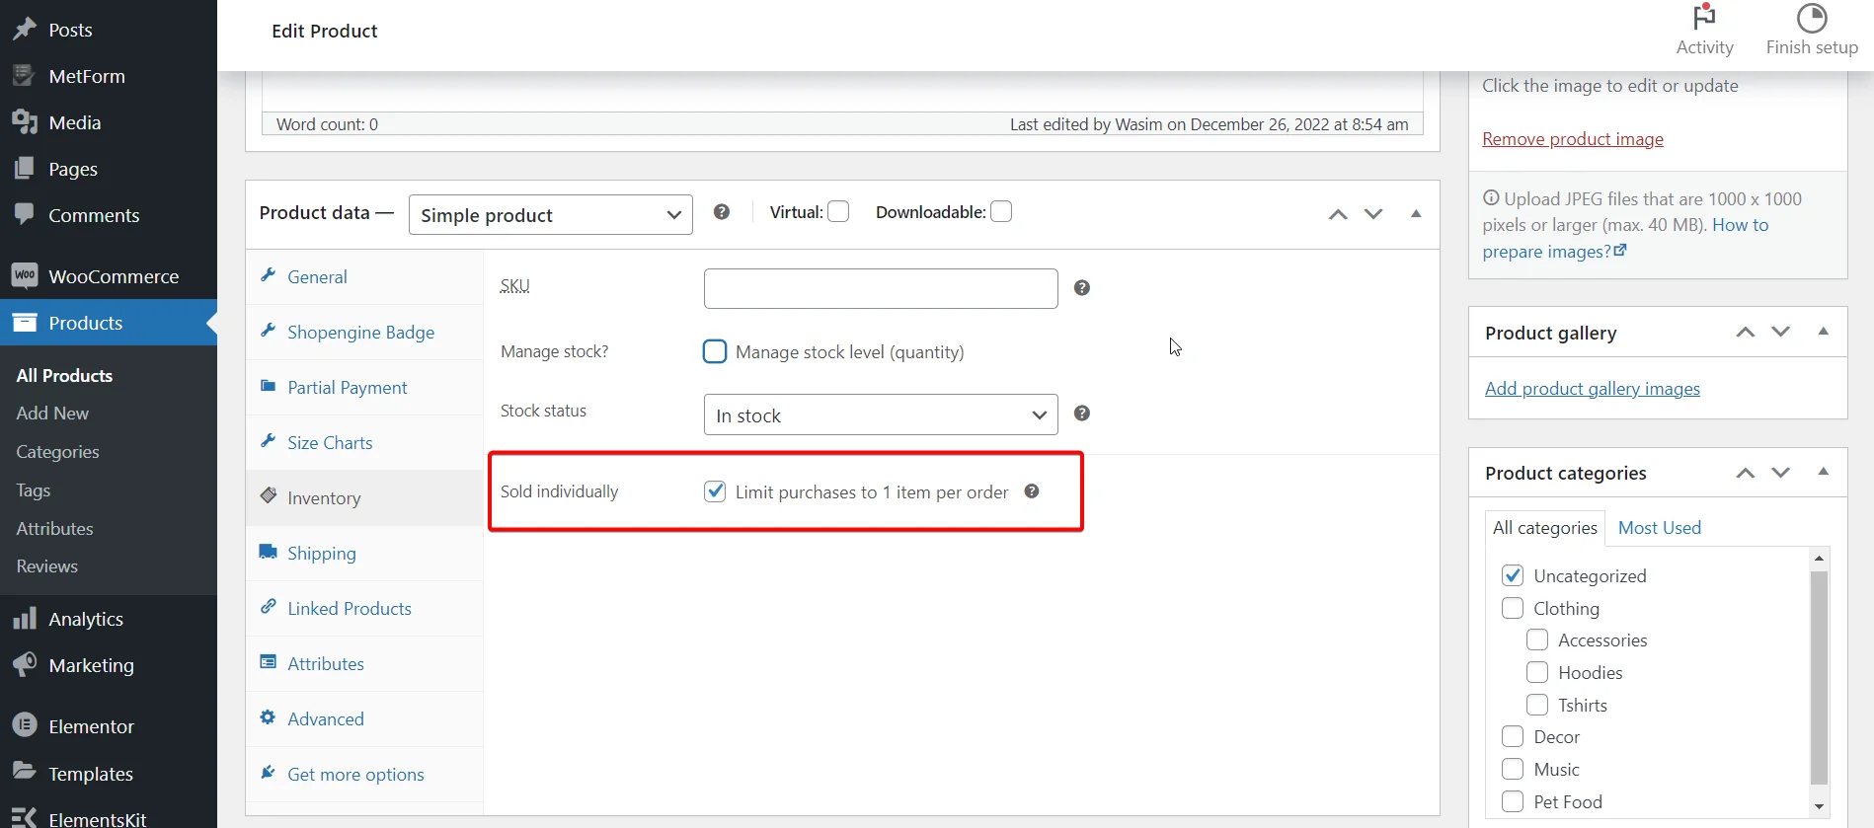Click the Linked Products chain icon
Image resolution: width=1874 pixels, height=828 pixels.
pos(268,607)
